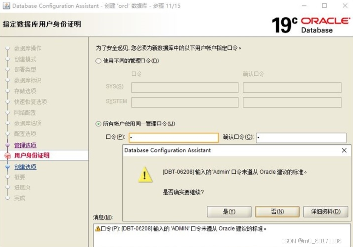The width and height of the screenshot is (353, 247).
Task: Click the 消息(M) label
Action: point(103,217)
